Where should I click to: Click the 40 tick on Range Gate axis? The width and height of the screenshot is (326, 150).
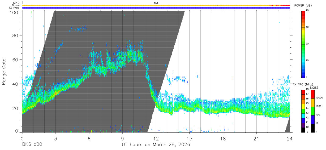[15, 84]
